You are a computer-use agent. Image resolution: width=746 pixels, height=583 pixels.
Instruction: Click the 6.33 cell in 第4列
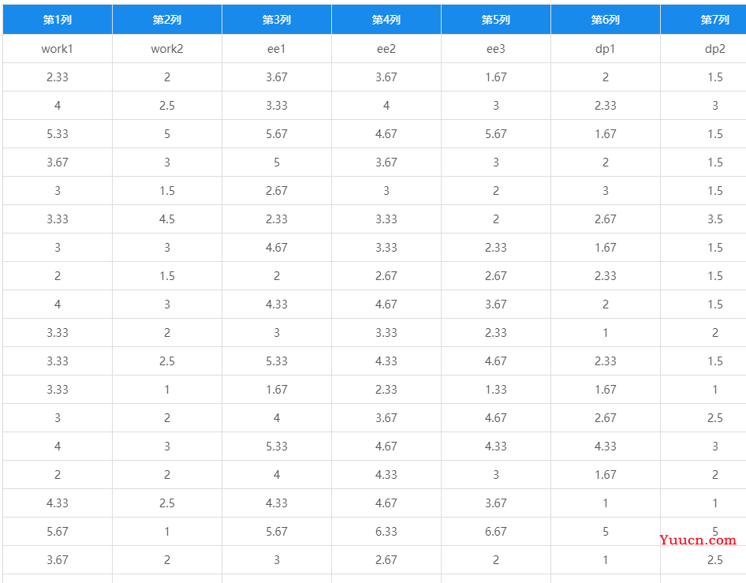click(x=386, y=532)
